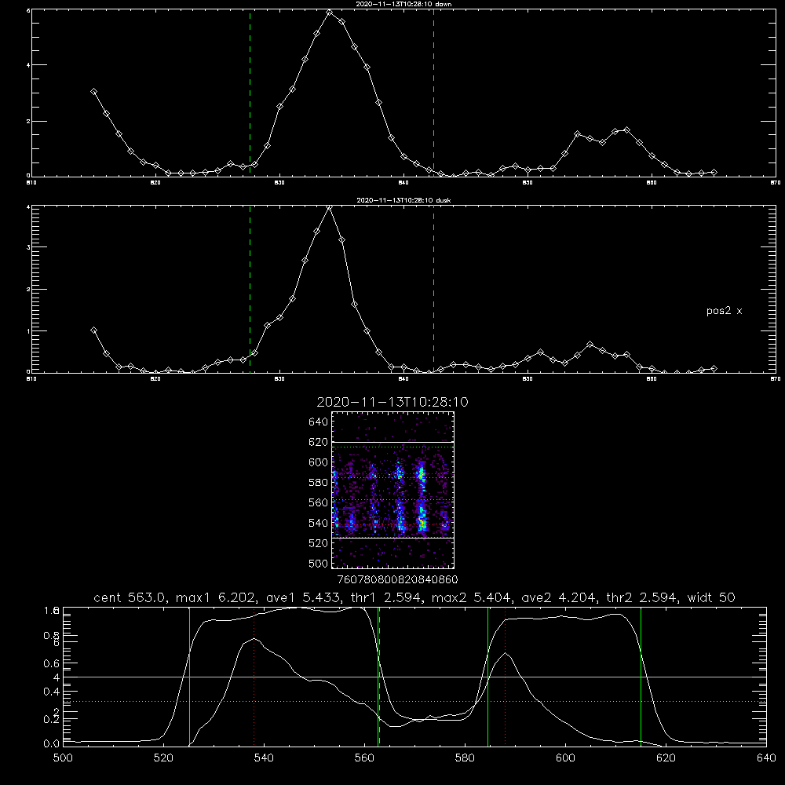This screenshot has width=785, height=785.
Task: Click the solid white horizontal threshold line in bottom plot
Action: tap(414, 677)
